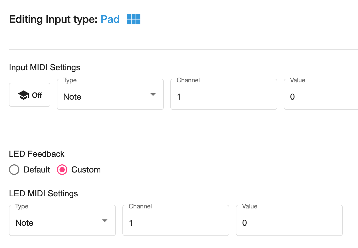Click the blue Pad input type link

(x=110, y=19)
